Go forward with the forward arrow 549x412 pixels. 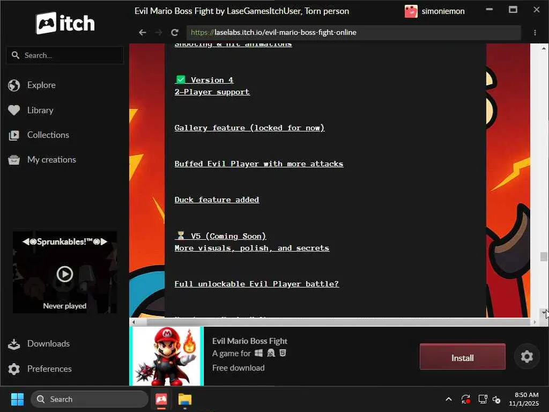159,33
